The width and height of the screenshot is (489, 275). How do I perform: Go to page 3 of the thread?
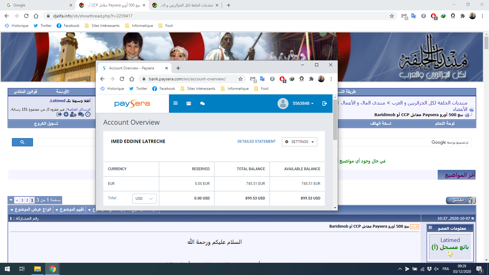click(x=22, y=200)
